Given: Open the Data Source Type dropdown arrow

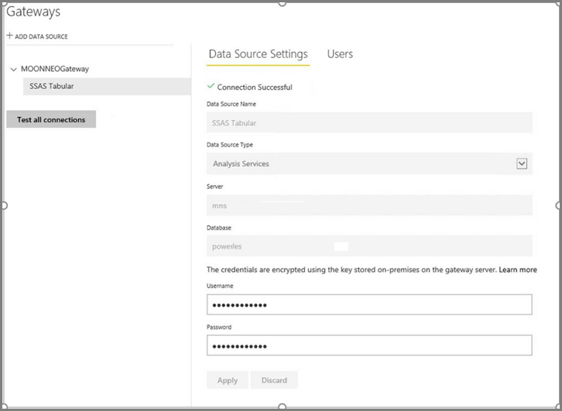Looking at the screenshot, I should [522, 164].
